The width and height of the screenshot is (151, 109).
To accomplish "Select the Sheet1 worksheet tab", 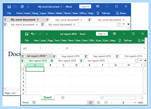I will (x=48, y=97).
